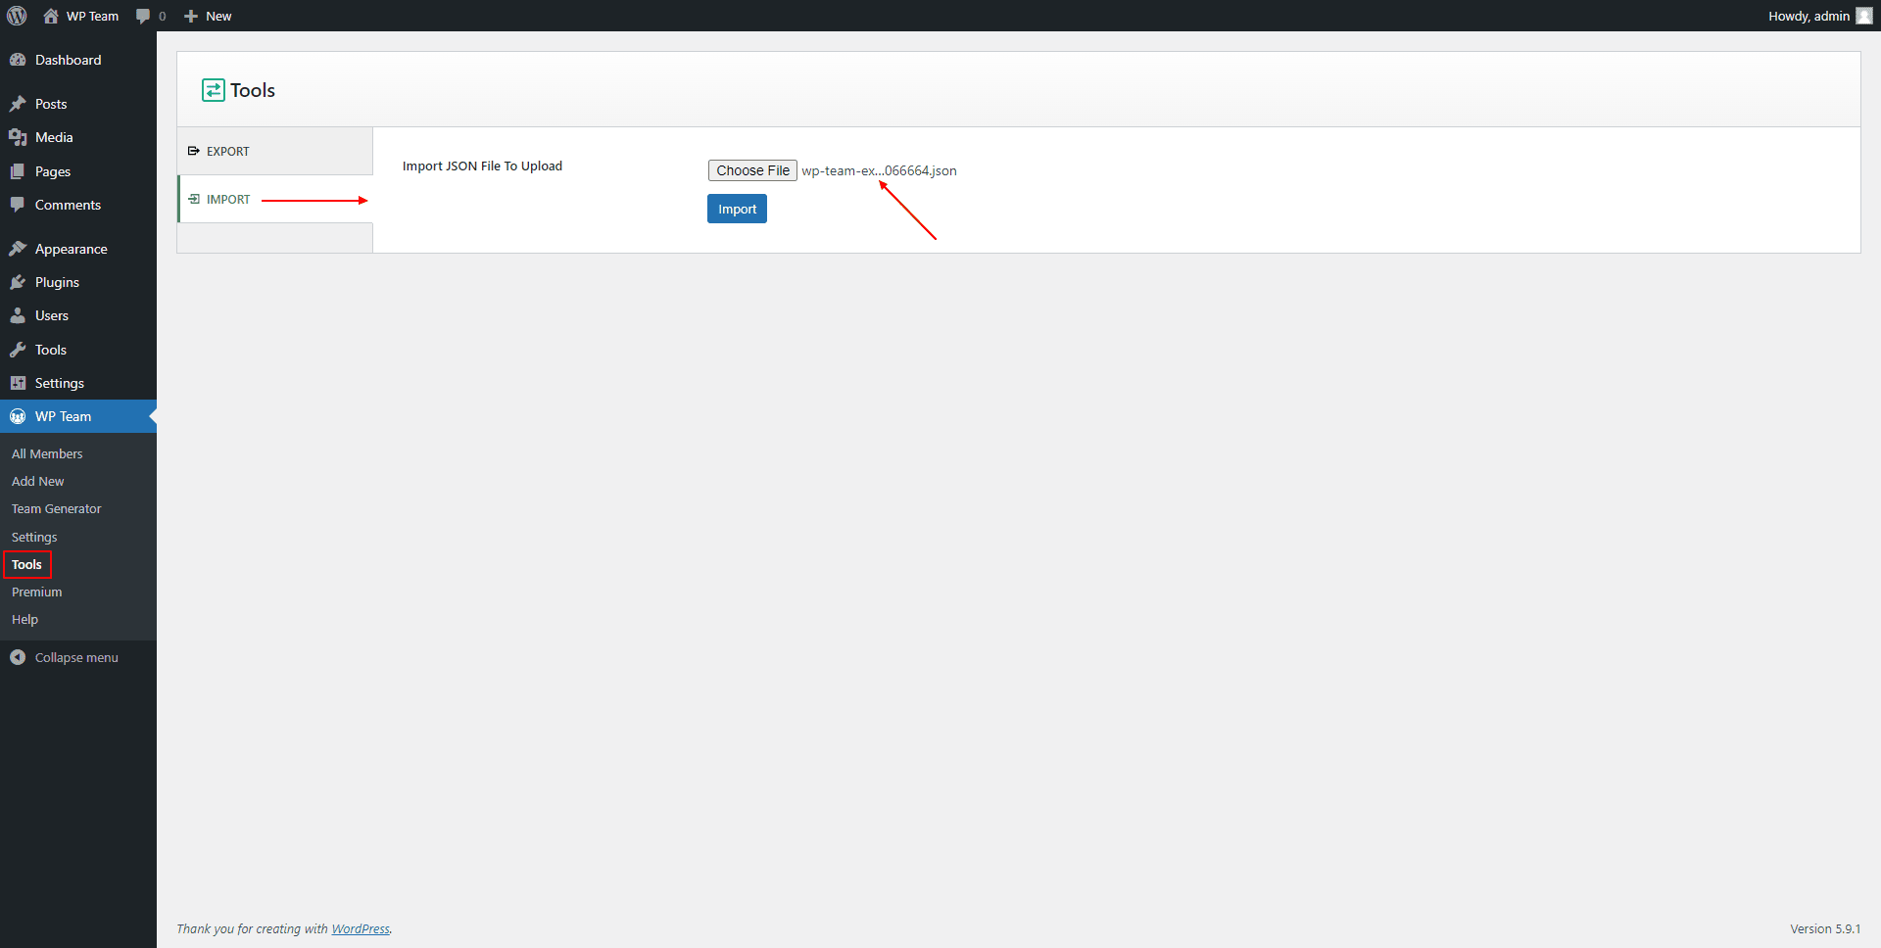Switch to the IMPORT tab
The image size is (1881, 948).
coord(275,199)
